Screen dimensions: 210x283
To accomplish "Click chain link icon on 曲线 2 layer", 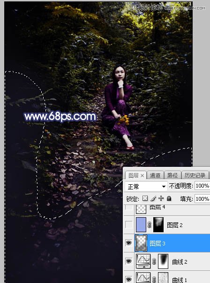I will click(x=154, y=261).
